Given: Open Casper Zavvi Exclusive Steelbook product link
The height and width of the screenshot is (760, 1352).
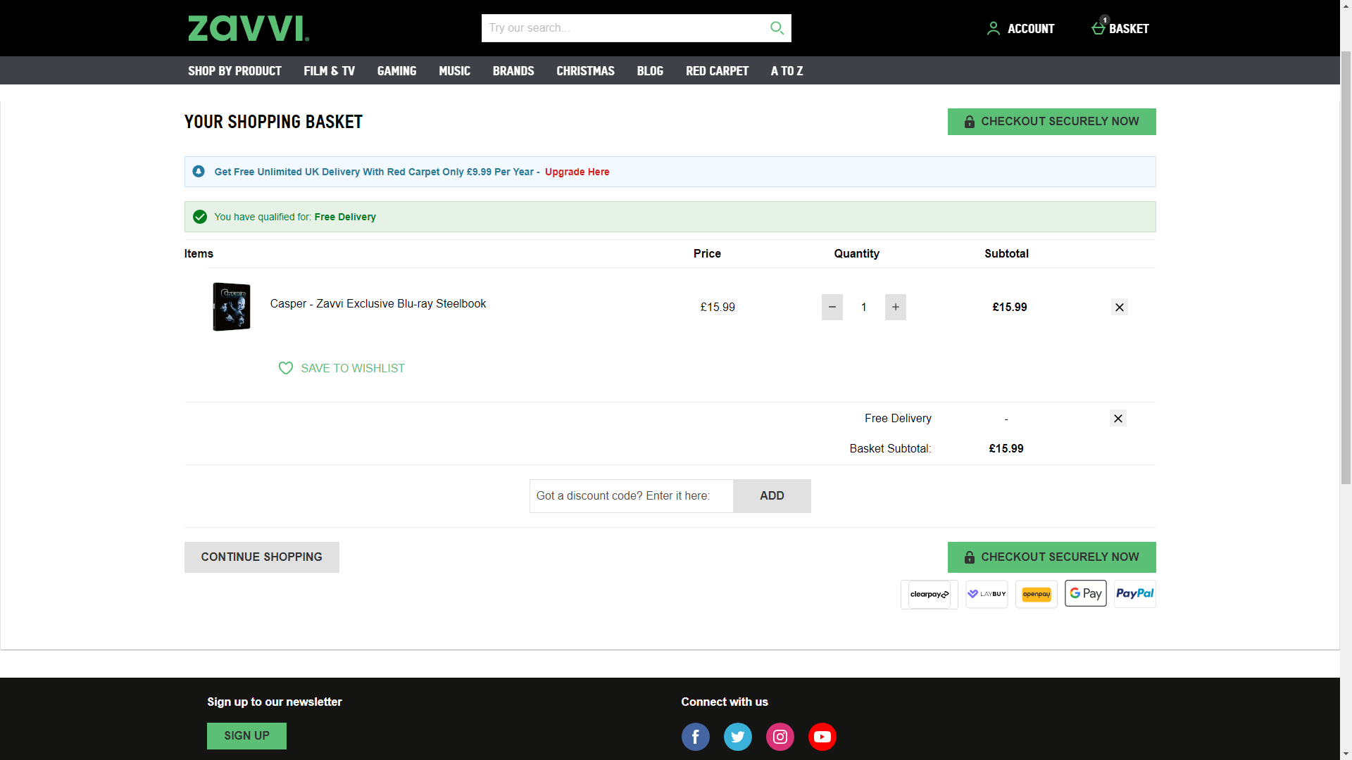Looking at the screenshot, I should point(378,304).
